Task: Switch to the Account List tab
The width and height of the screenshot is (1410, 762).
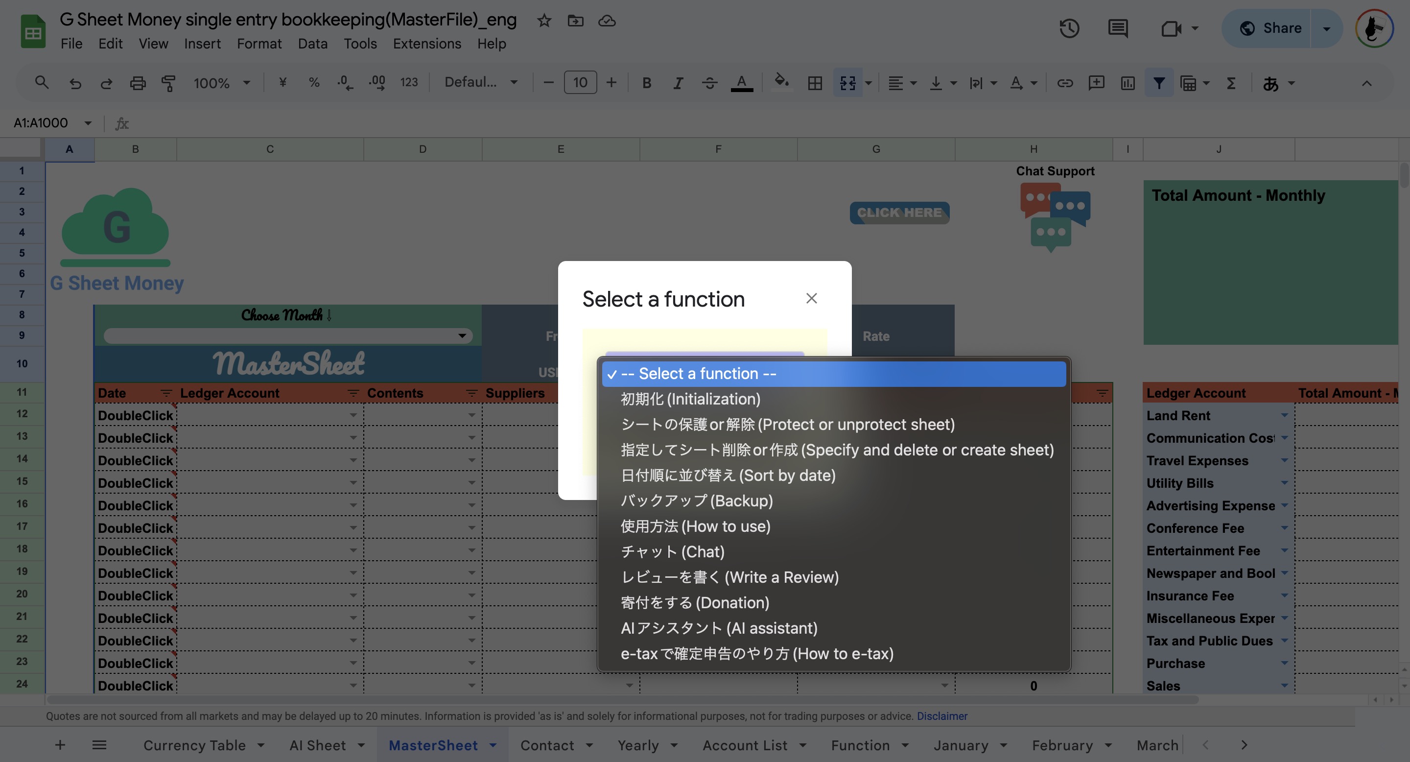Action: pyautogui.click(x=744, y=745)
